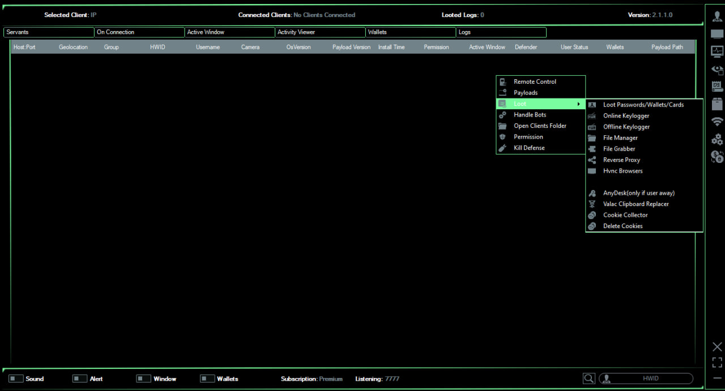The width and height of the screenshot is (725, 391).
Task: Click the Handle Bots menu icon
Action: click(502, 115)
